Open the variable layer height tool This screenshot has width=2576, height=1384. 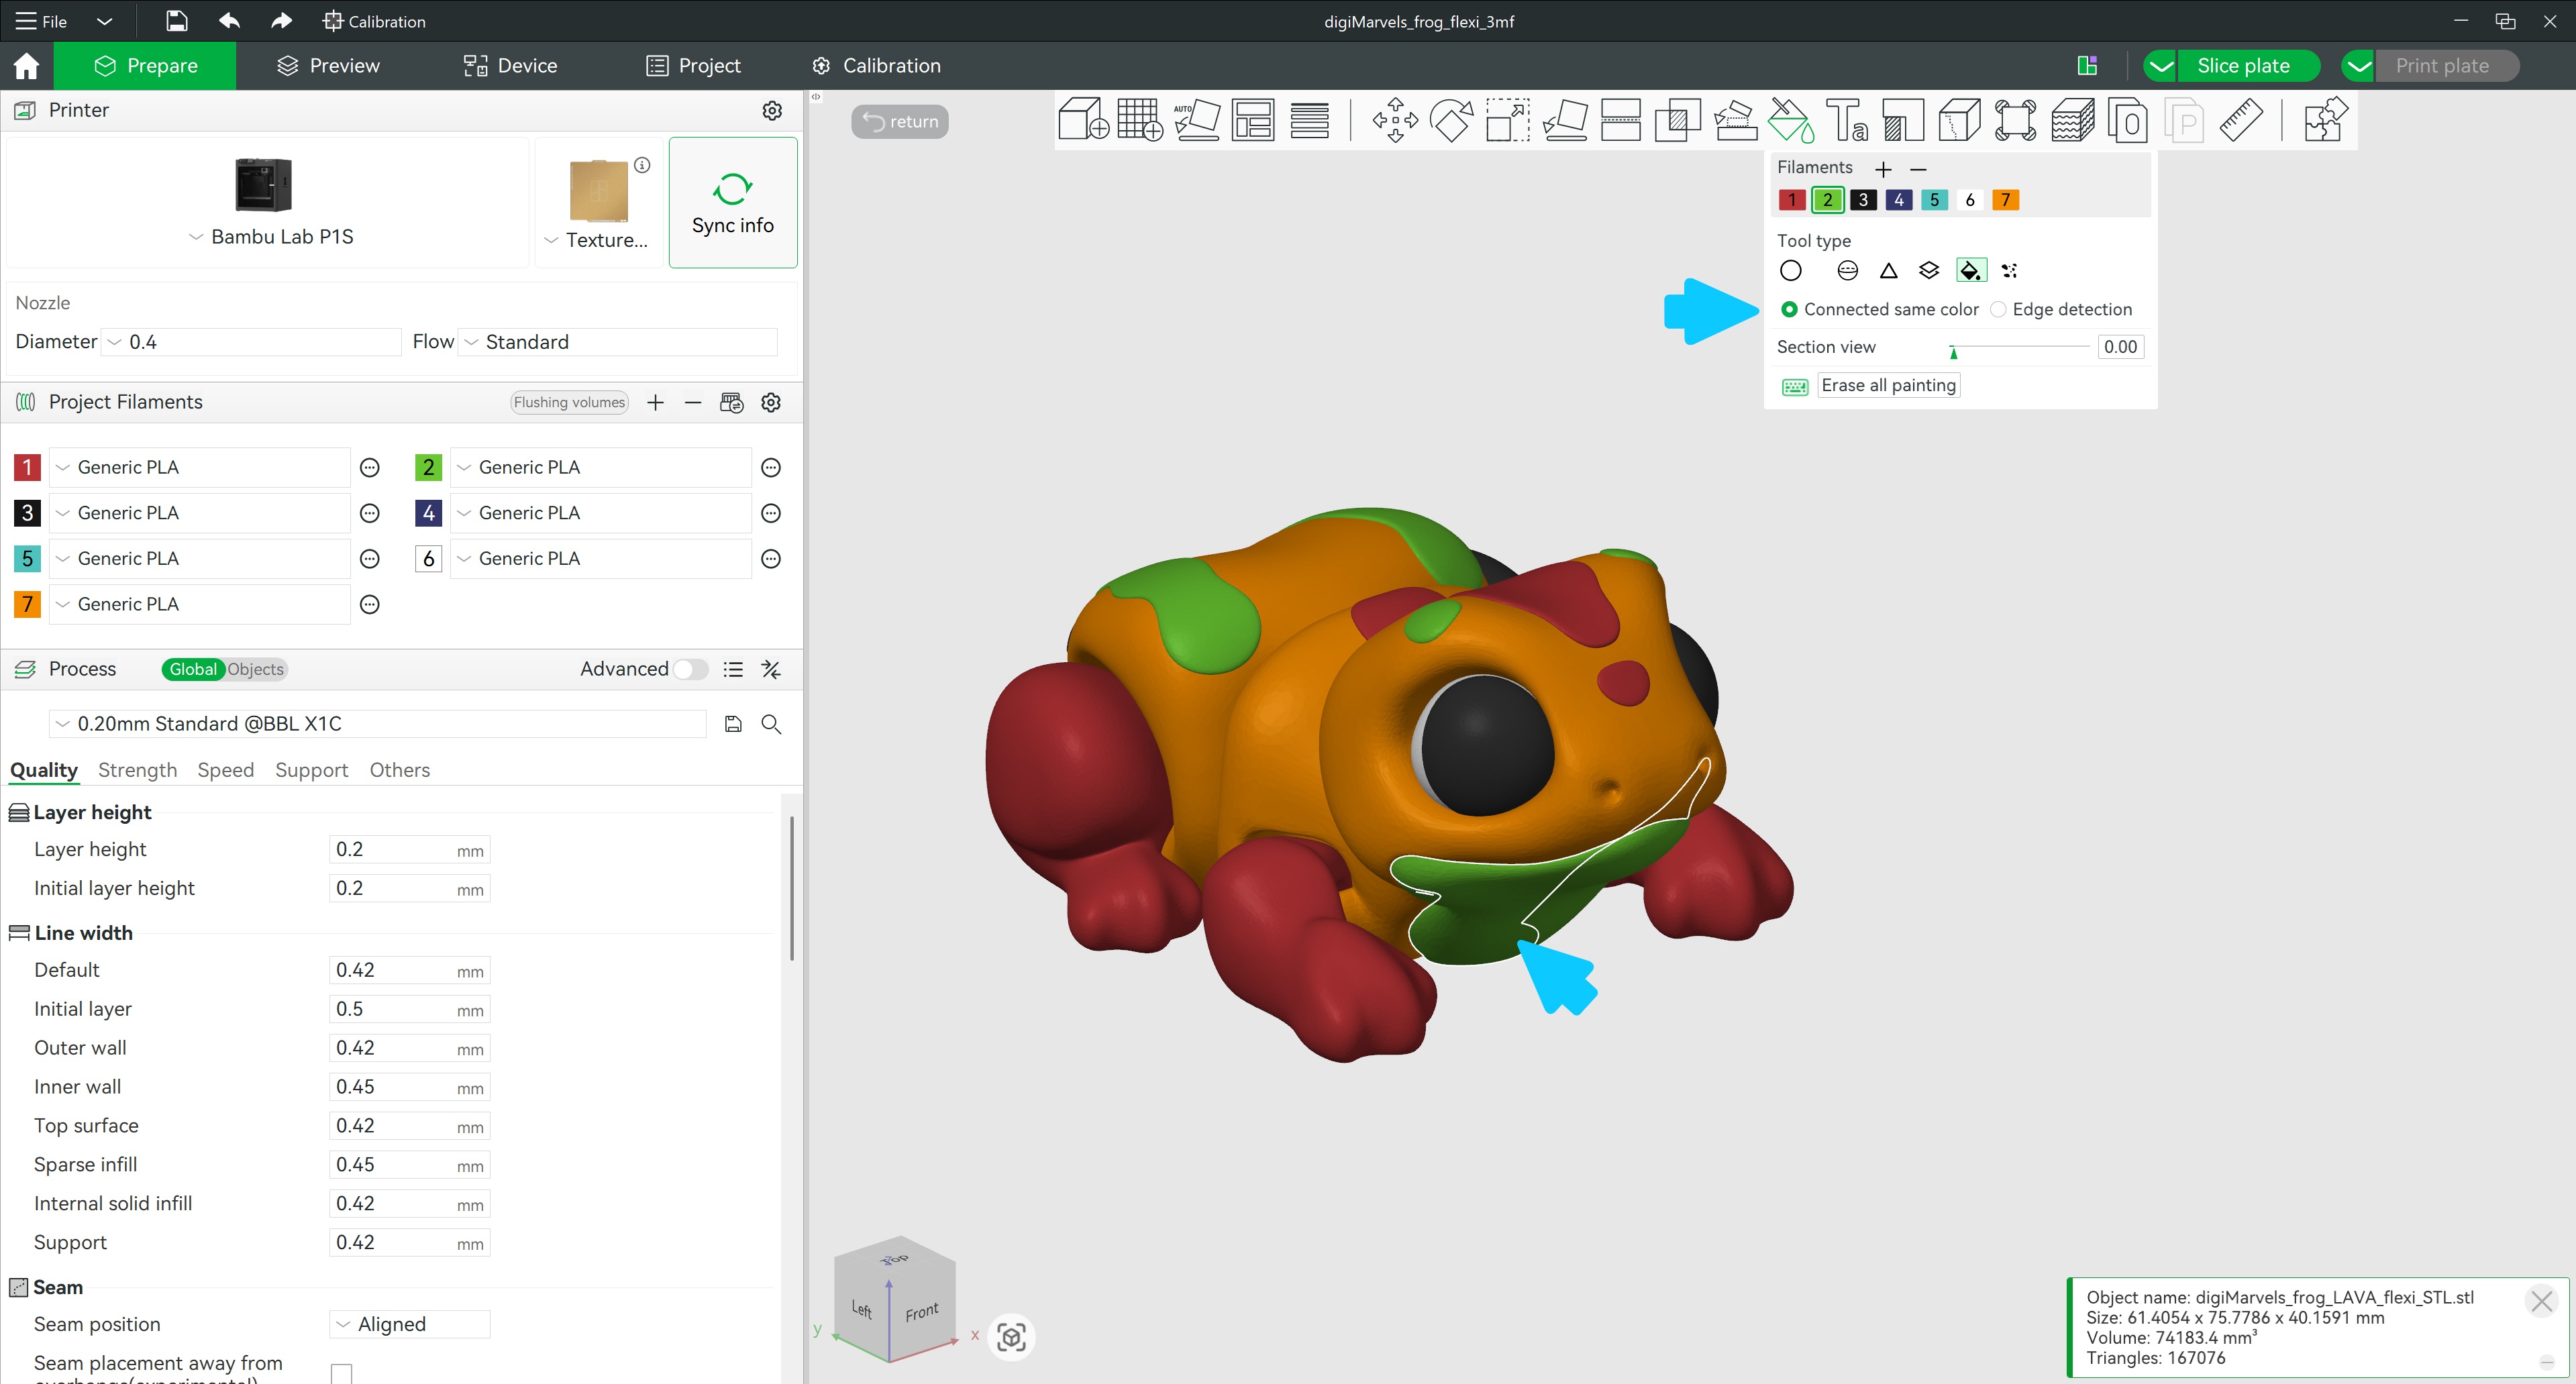1309,120
